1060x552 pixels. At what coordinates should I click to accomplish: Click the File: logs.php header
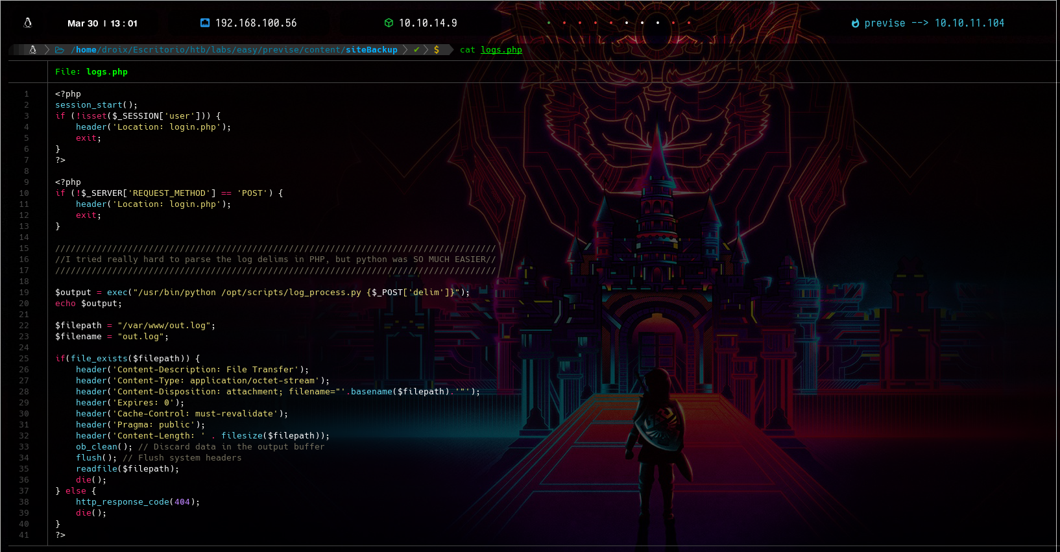pos(91,72)
